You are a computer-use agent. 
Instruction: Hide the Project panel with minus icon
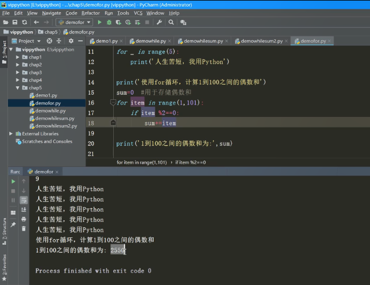(x=80, y=41)
